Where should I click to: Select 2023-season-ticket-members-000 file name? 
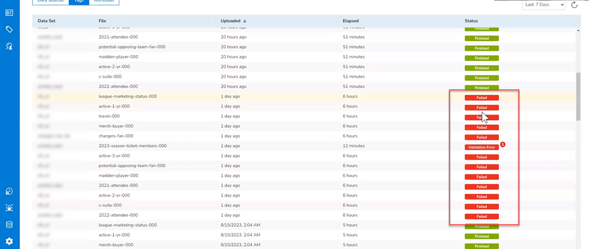click(132, 146)
